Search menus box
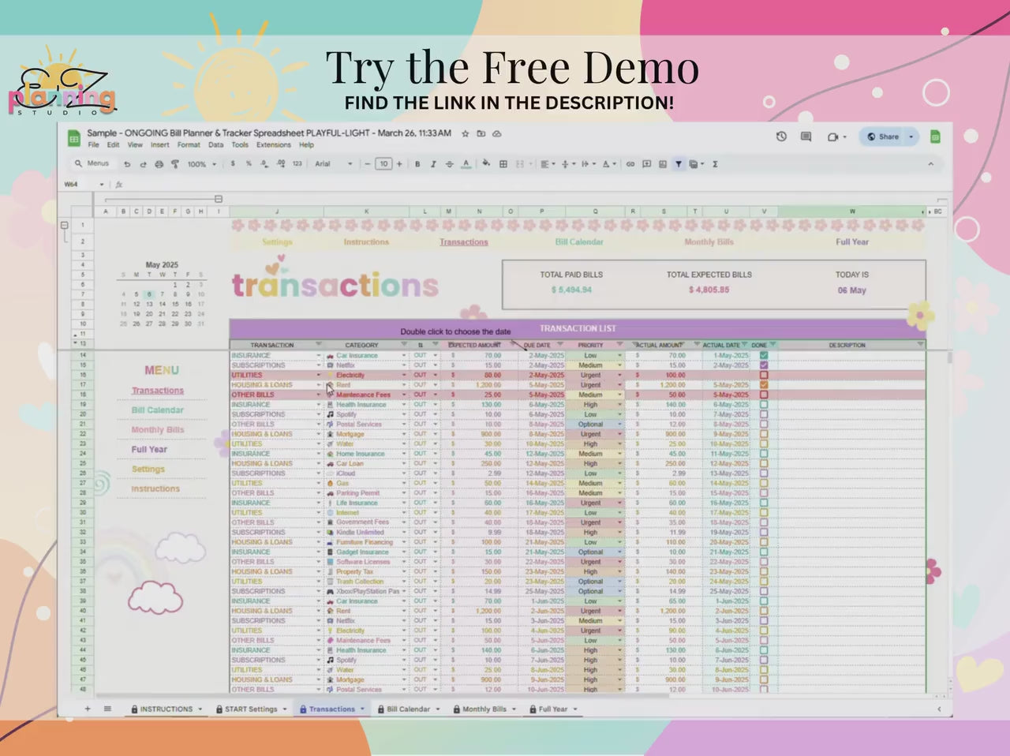Image resolution: width=1010 pixels, height=756 pixels. (x=92, y=163)
